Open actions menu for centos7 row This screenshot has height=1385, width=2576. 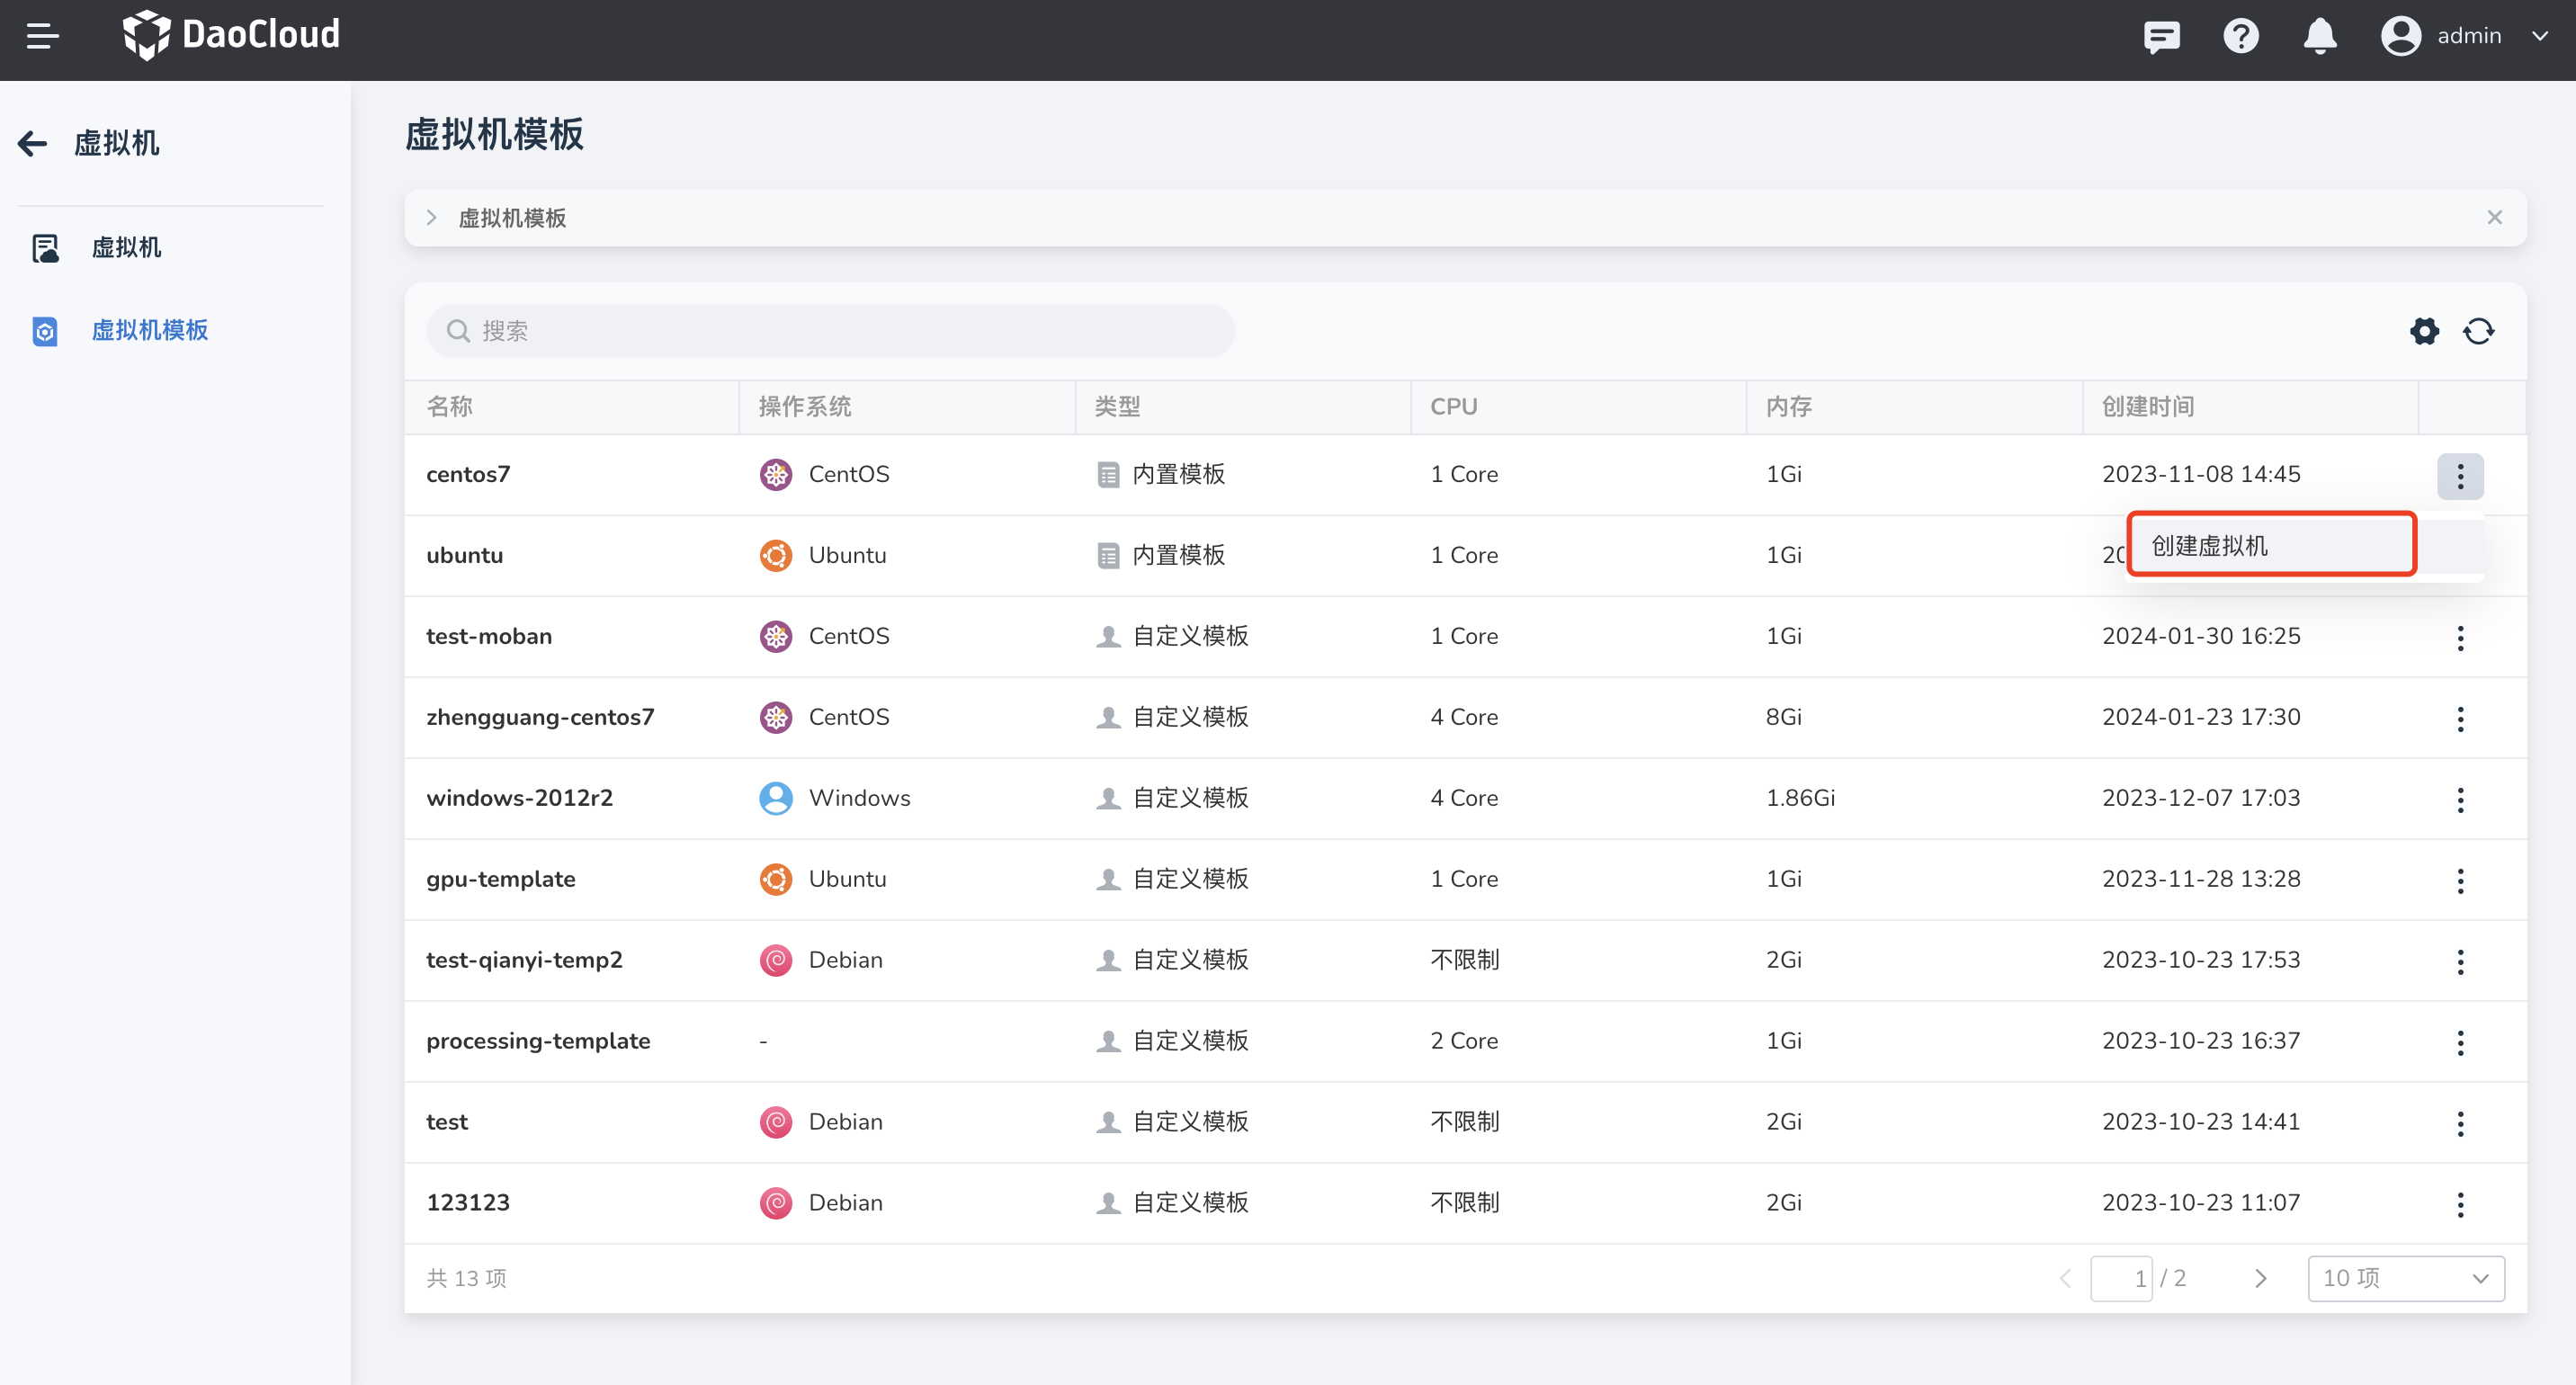pyautogui.click(x=2459, y=476)
